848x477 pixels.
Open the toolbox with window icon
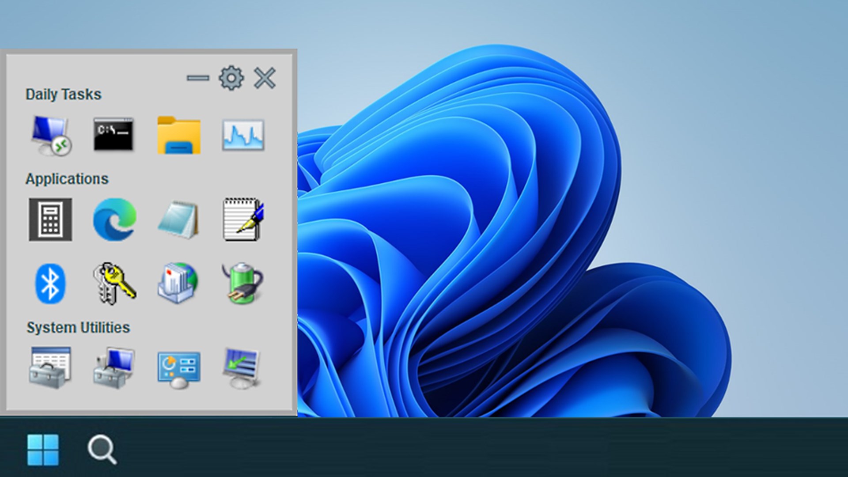(x=50, y=367)
